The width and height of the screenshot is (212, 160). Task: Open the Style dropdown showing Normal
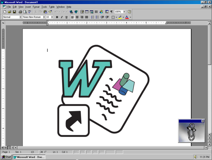coord(20,17)
